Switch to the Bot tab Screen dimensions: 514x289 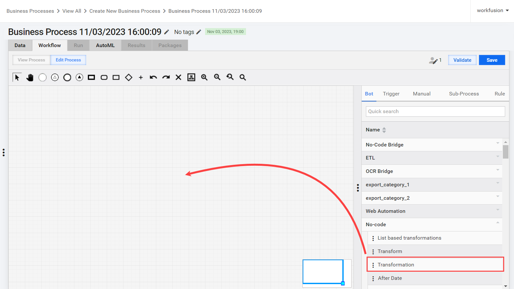(369, 94)
